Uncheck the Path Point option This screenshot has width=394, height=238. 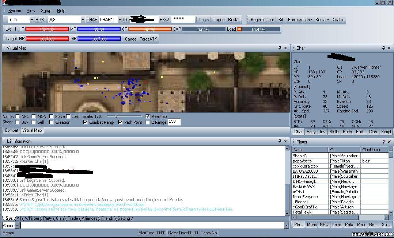pyautogui.click(x=120, y=122)
